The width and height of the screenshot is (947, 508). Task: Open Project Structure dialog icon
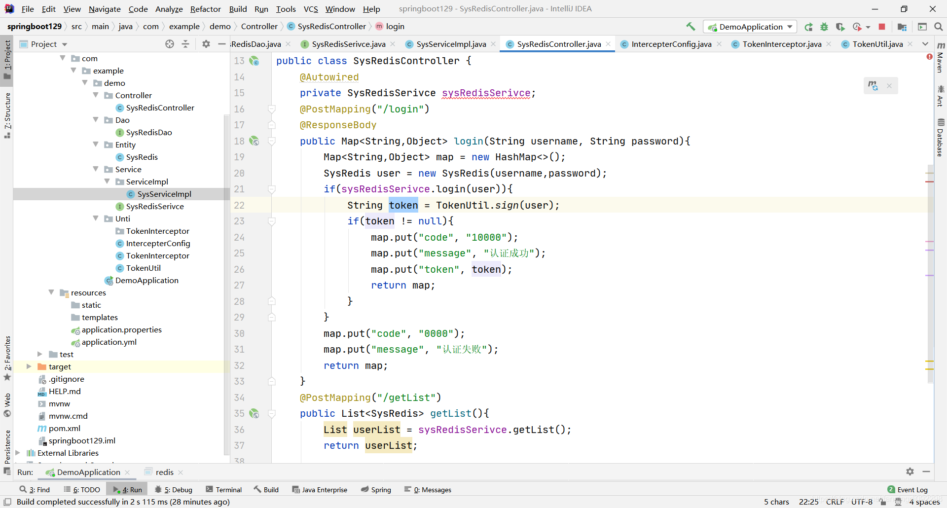[902, 27]
